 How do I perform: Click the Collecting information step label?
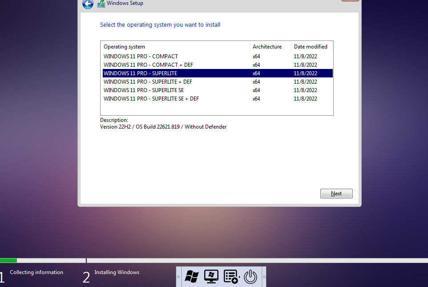(36, 272)
